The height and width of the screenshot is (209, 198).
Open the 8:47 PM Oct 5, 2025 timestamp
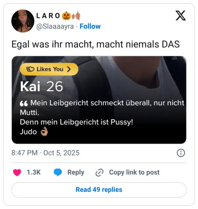(x=45, y=153)
